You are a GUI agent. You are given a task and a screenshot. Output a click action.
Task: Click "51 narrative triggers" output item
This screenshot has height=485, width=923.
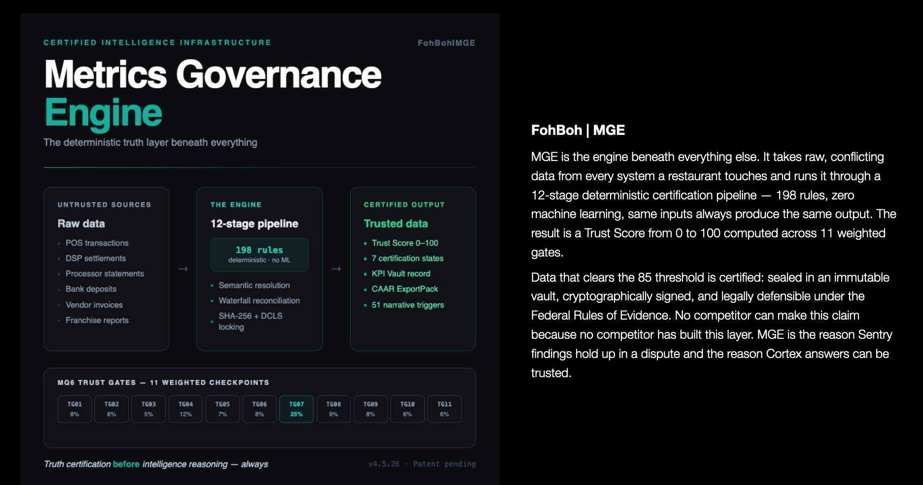pyautogui.click(x=408, y=305)
